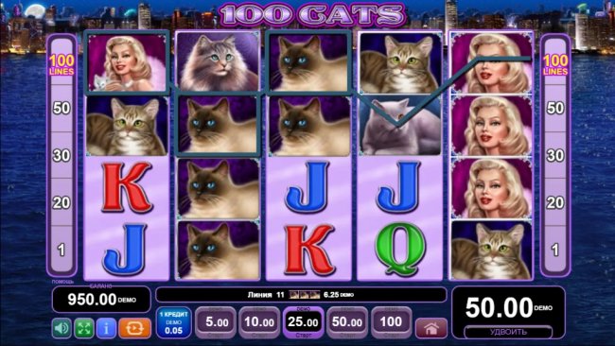Spin with the 5.00 bet button

click(217, 323)
